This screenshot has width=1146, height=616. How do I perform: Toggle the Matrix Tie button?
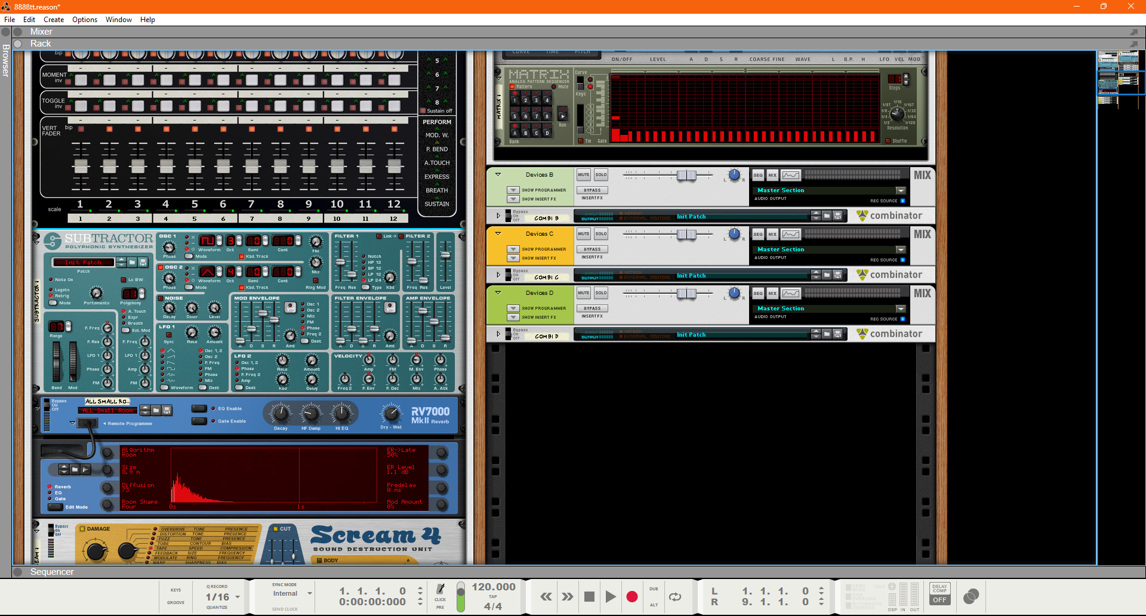coord(580,141)
